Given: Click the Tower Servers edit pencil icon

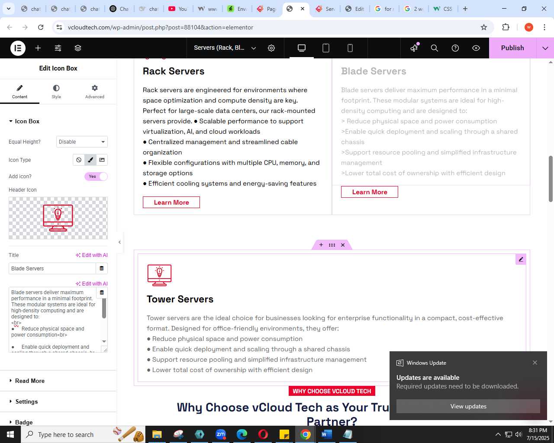Looking at the screenshot, I should click(x=521, y=259).
